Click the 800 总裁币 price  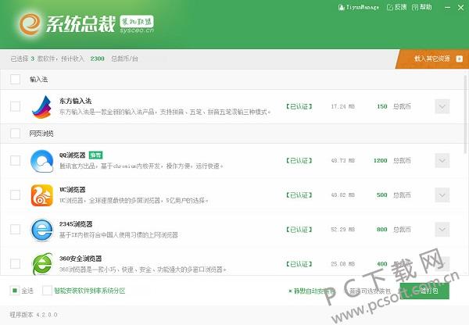(394, 230)
